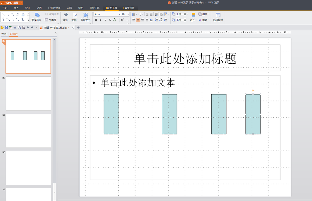Open the Slide Show (幻灯片放映) tab
The height and width of the screenshot is (201, 312).
54,8
